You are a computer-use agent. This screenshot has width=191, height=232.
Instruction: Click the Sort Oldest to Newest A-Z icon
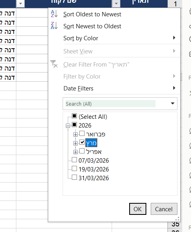[54, 14]
